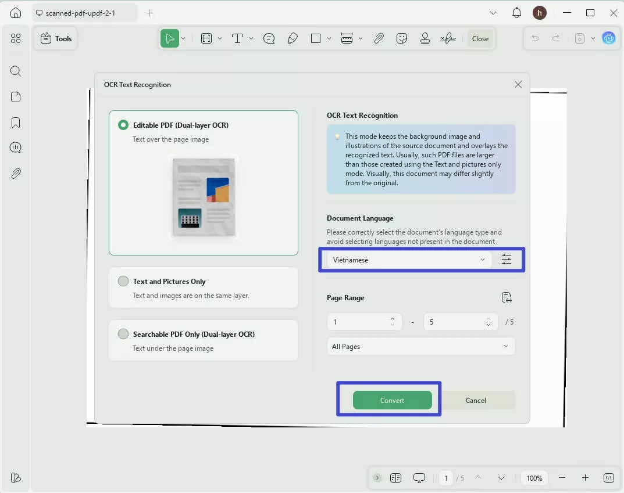Open the tab list chevron in title bar
The image size is (624, 493).
click(493, 13)
